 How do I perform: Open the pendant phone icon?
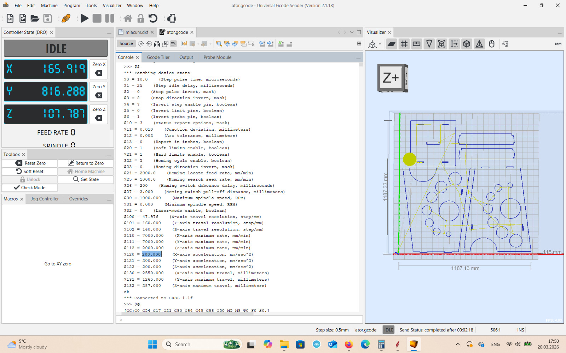[x=172, y=18]
